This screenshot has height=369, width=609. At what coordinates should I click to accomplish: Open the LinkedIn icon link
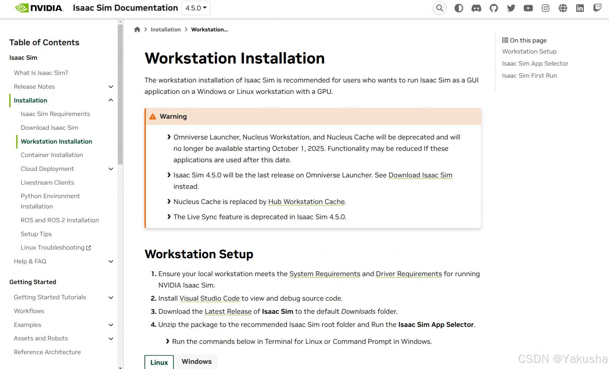[x=580, y=8]
